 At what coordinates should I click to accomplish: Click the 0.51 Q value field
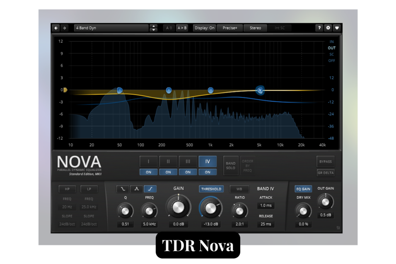(125, 224)
